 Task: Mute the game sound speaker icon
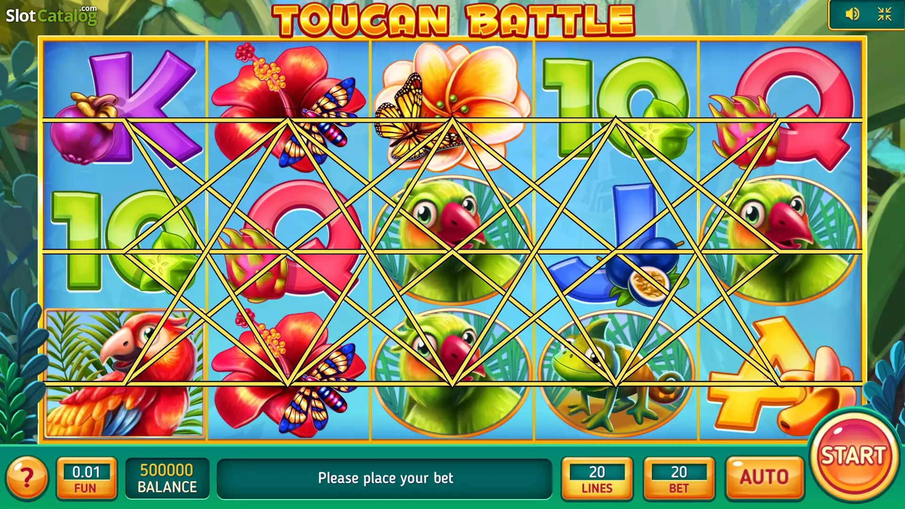[x=852, y=14]
